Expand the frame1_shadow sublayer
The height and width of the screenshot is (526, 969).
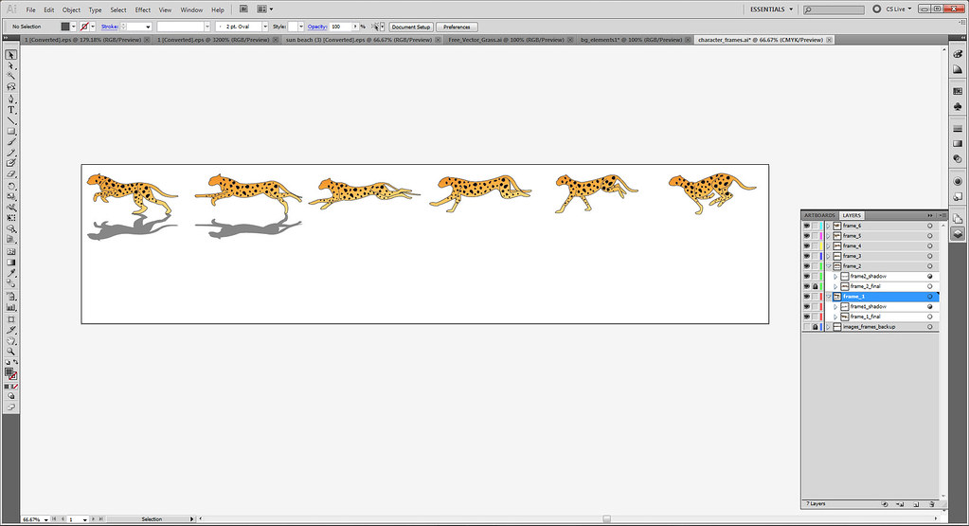835,306
